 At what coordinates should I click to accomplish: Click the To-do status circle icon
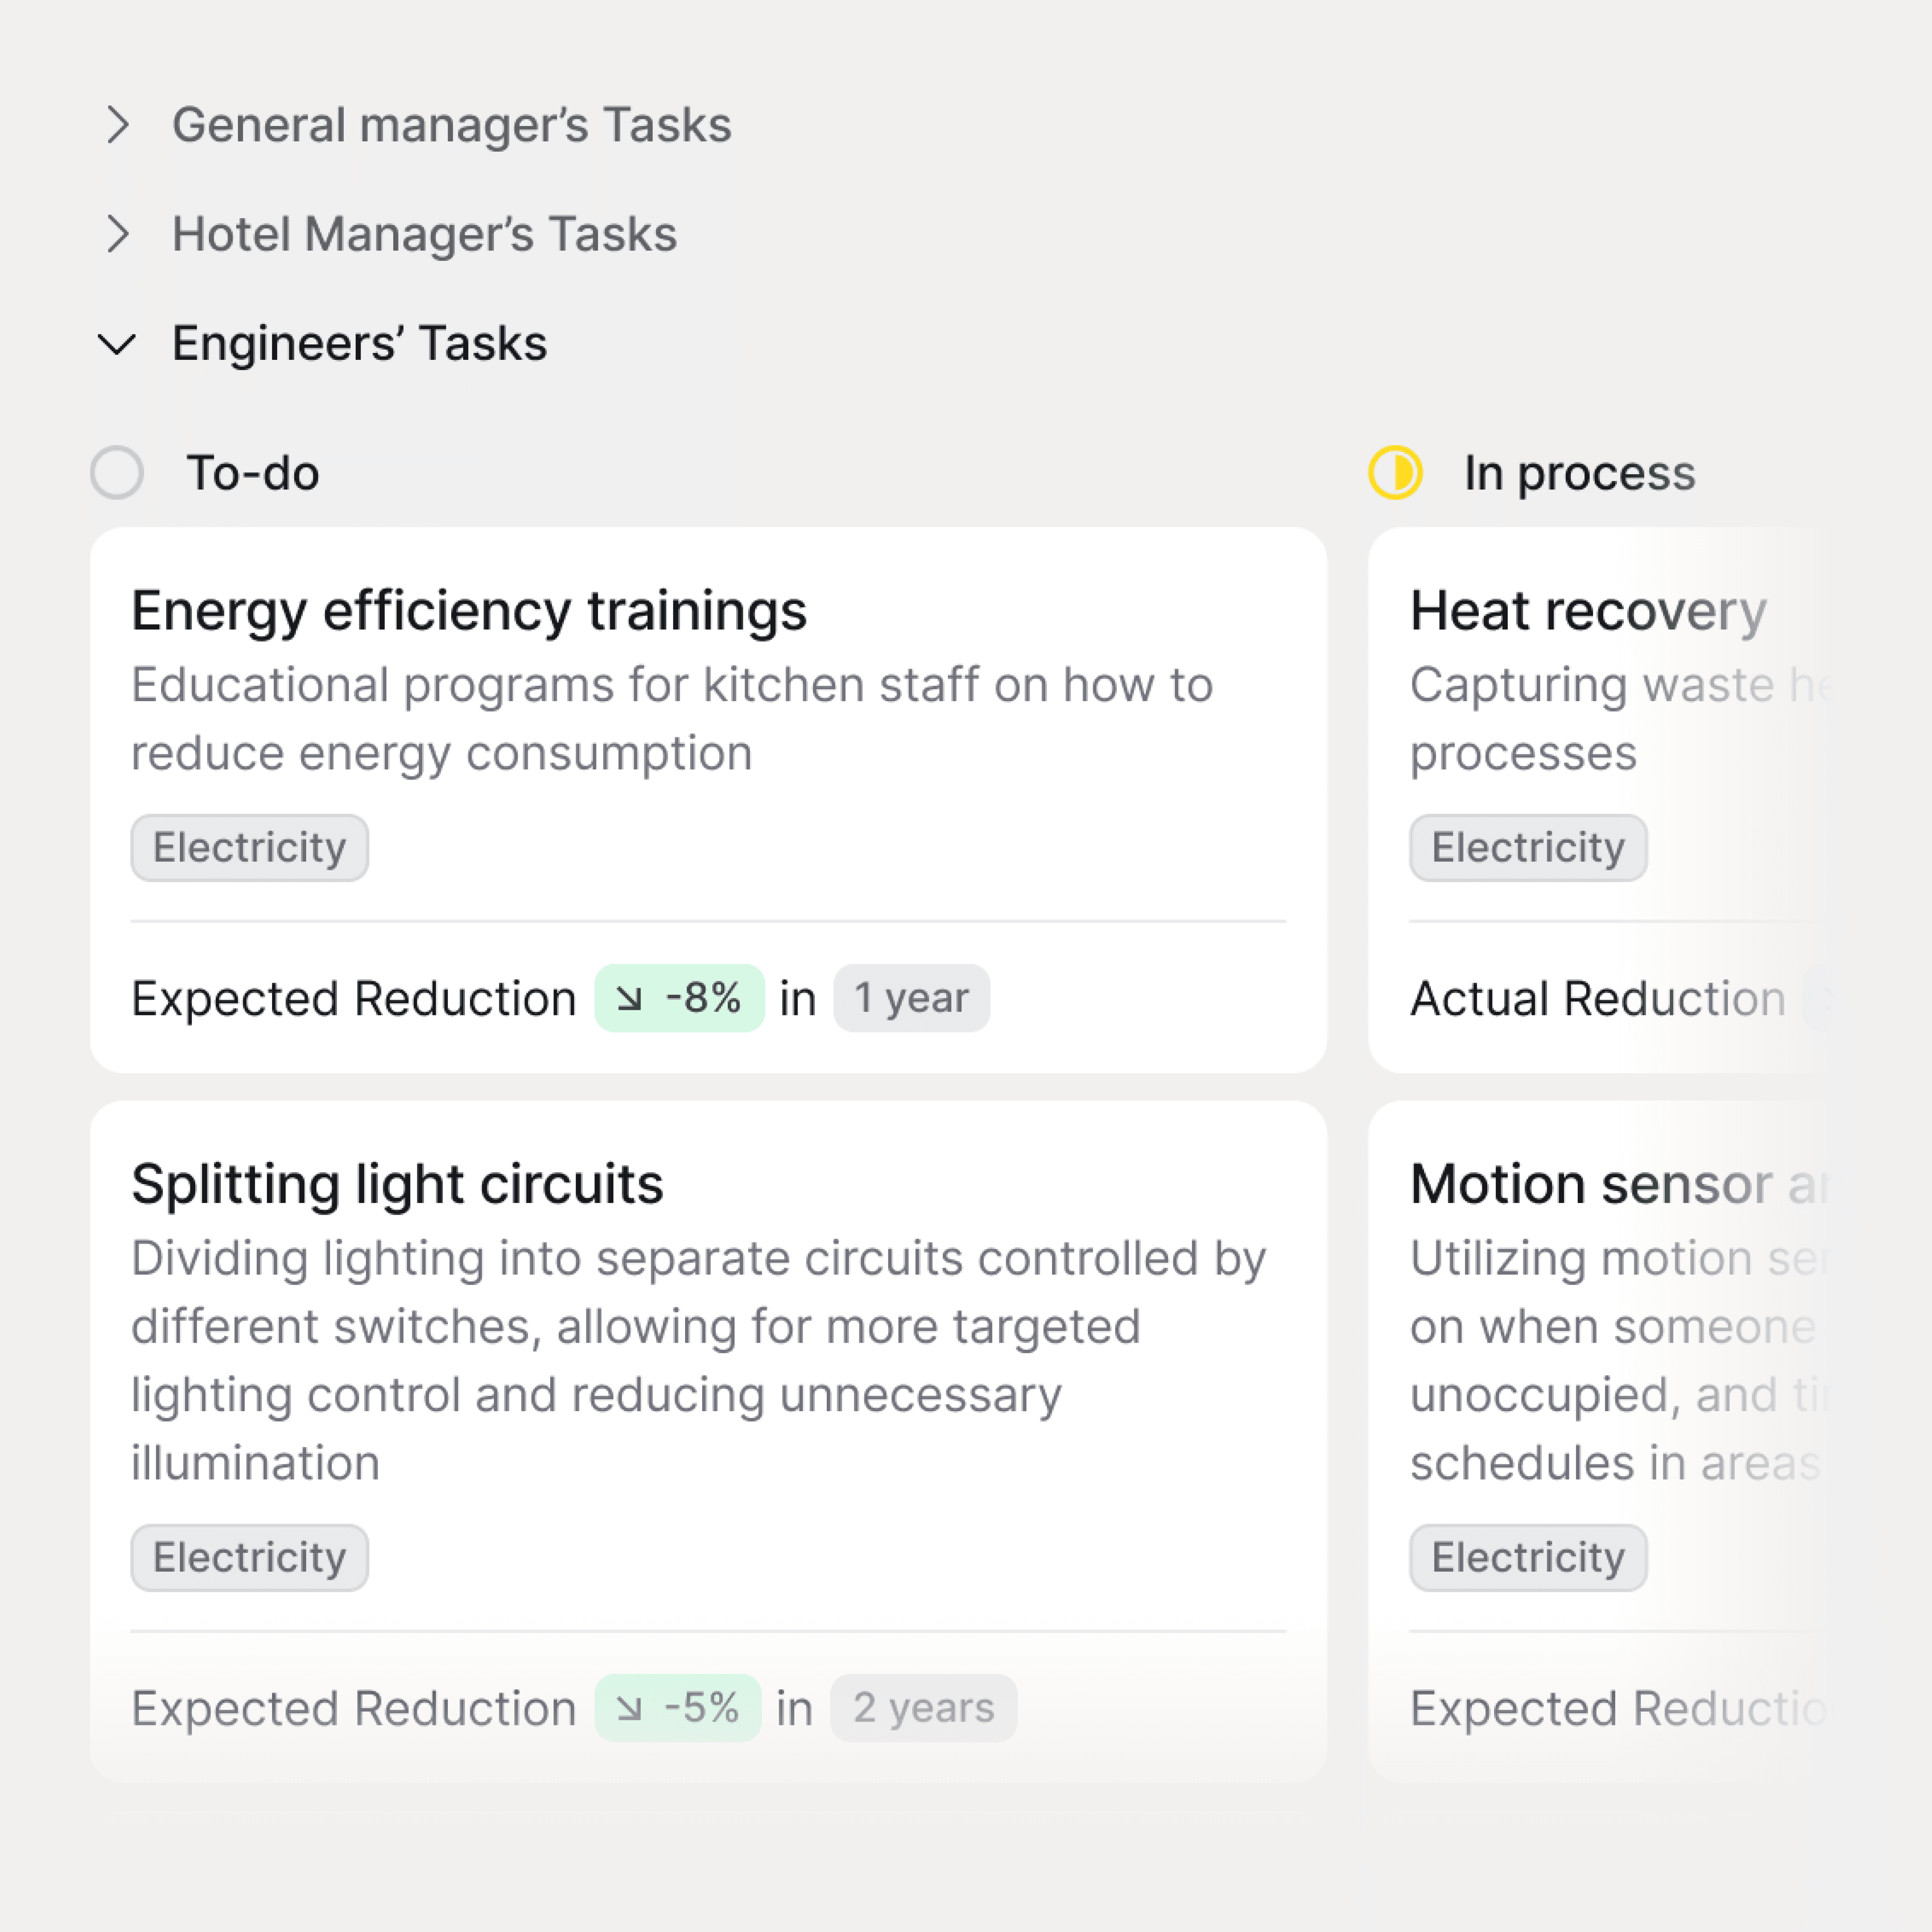click(x=117, y=473)
